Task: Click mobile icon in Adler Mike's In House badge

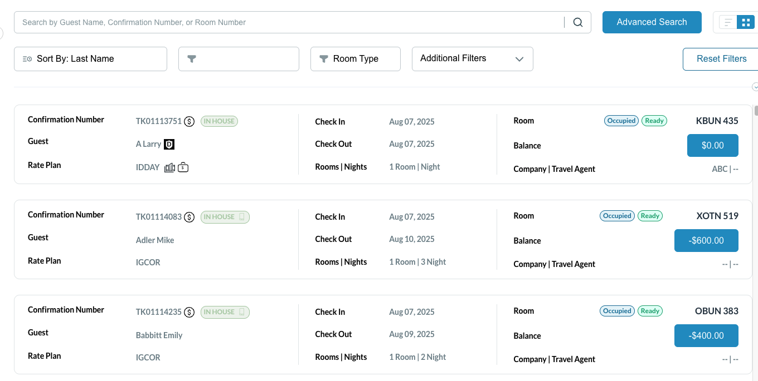Action: [242, 217]
